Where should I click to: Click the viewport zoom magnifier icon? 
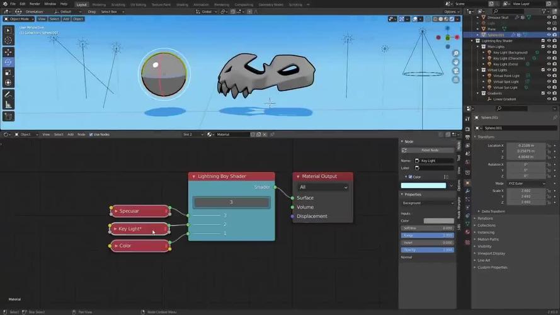455,54
